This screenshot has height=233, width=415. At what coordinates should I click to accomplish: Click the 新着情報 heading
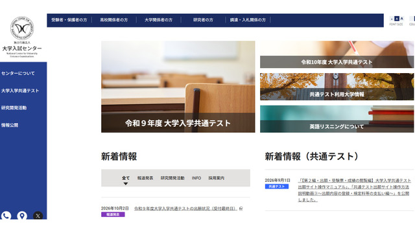119,157
